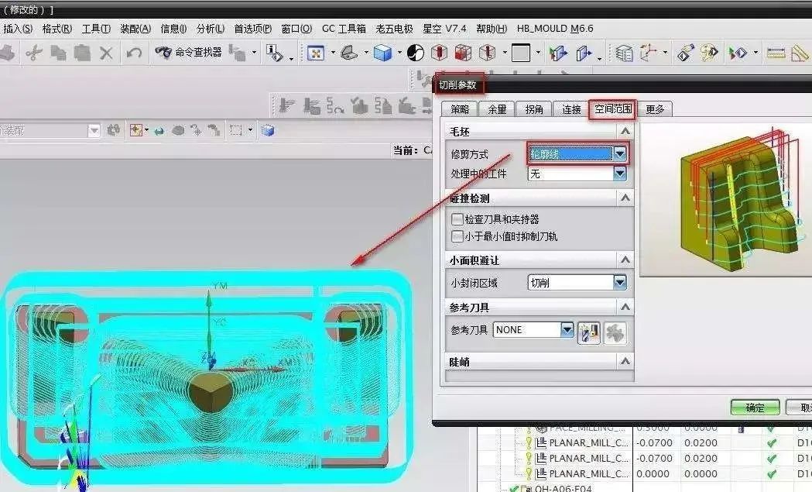The width and height of the screenshot is (812, 492).
Task: Click the Fit view icon in toolbar
Action: pos(316,53)
